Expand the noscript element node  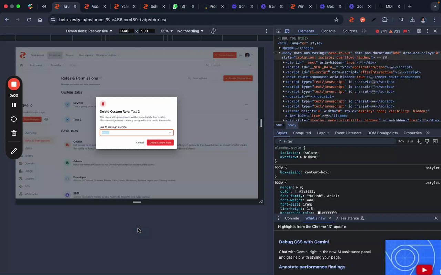284,97
